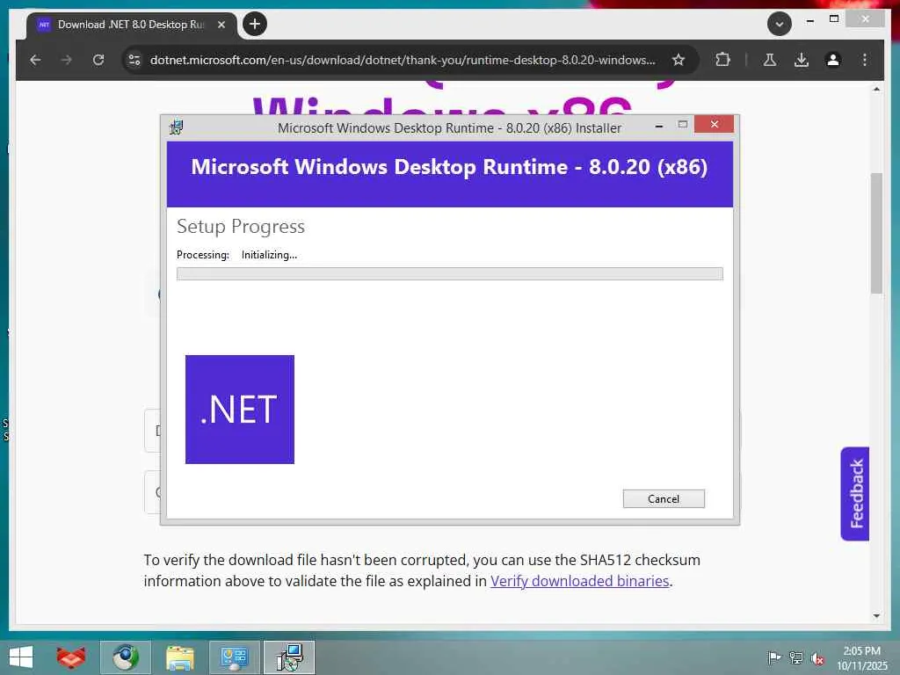Select the Download .NET 8.0 Desktop Runtime tab
Screen dimensions: 900x675
click(x=131, y=25)
